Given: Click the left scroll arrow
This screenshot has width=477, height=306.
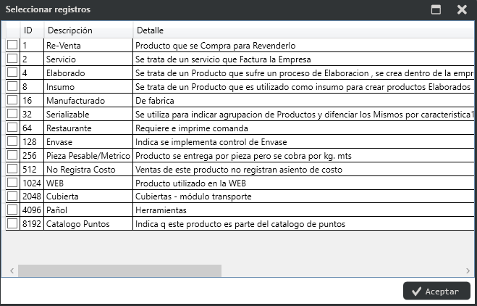Looking at the screenshot, I should 12,270.
